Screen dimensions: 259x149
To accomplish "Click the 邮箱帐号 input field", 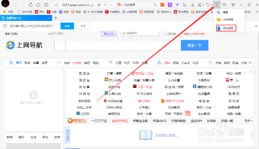I will click(140, 33).
